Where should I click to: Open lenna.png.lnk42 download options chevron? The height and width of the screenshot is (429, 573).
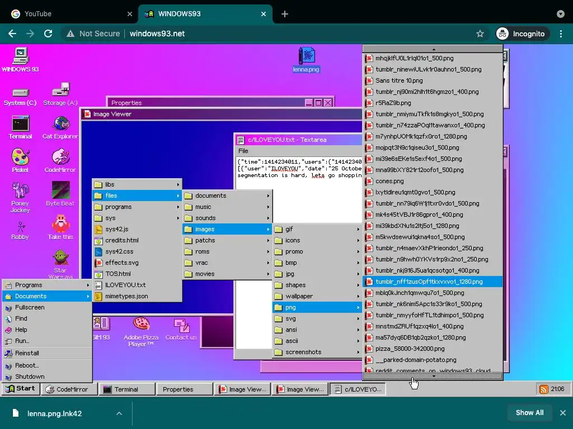(119, 413)
